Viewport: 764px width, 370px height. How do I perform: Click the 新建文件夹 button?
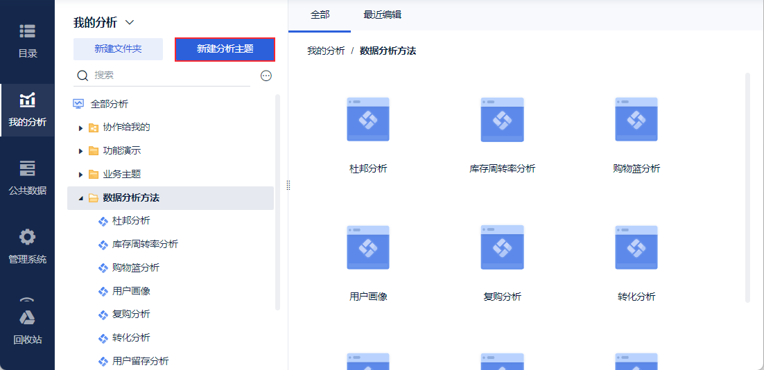tap(118, 49)
